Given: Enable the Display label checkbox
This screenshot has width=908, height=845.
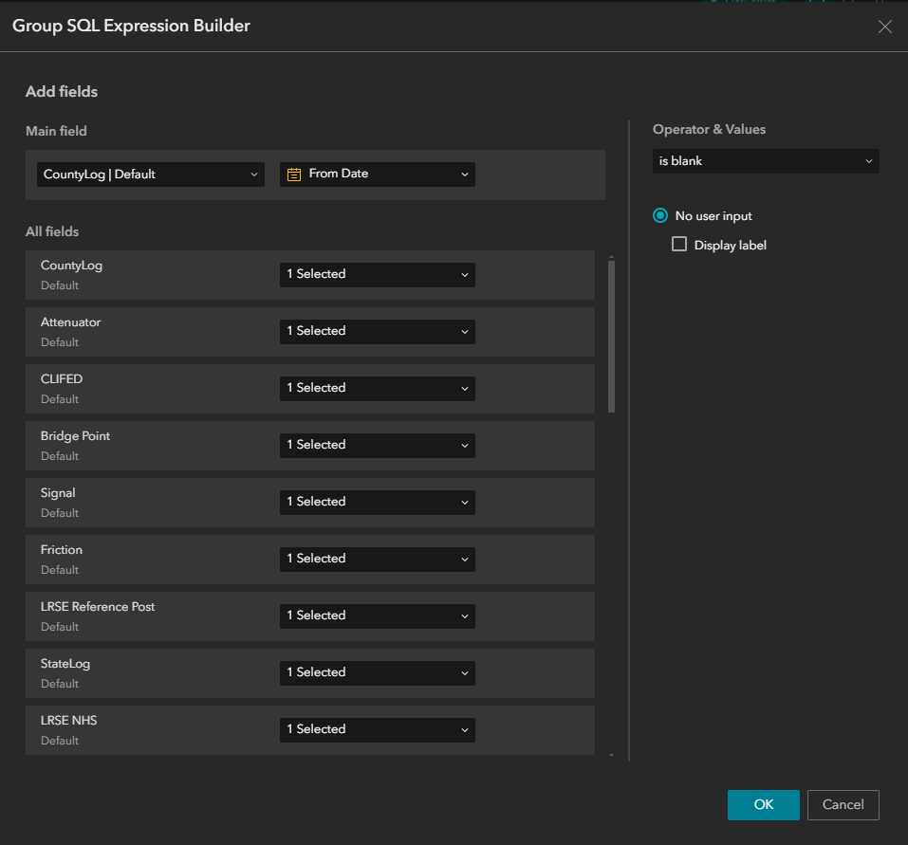Looking at the screenshot, I should tap(678, 244).
